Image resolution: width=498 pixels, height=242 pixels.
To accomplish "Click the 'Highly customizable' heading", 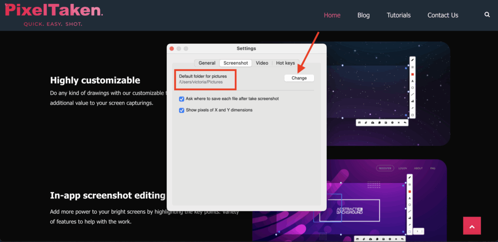I will click(95, 80).
